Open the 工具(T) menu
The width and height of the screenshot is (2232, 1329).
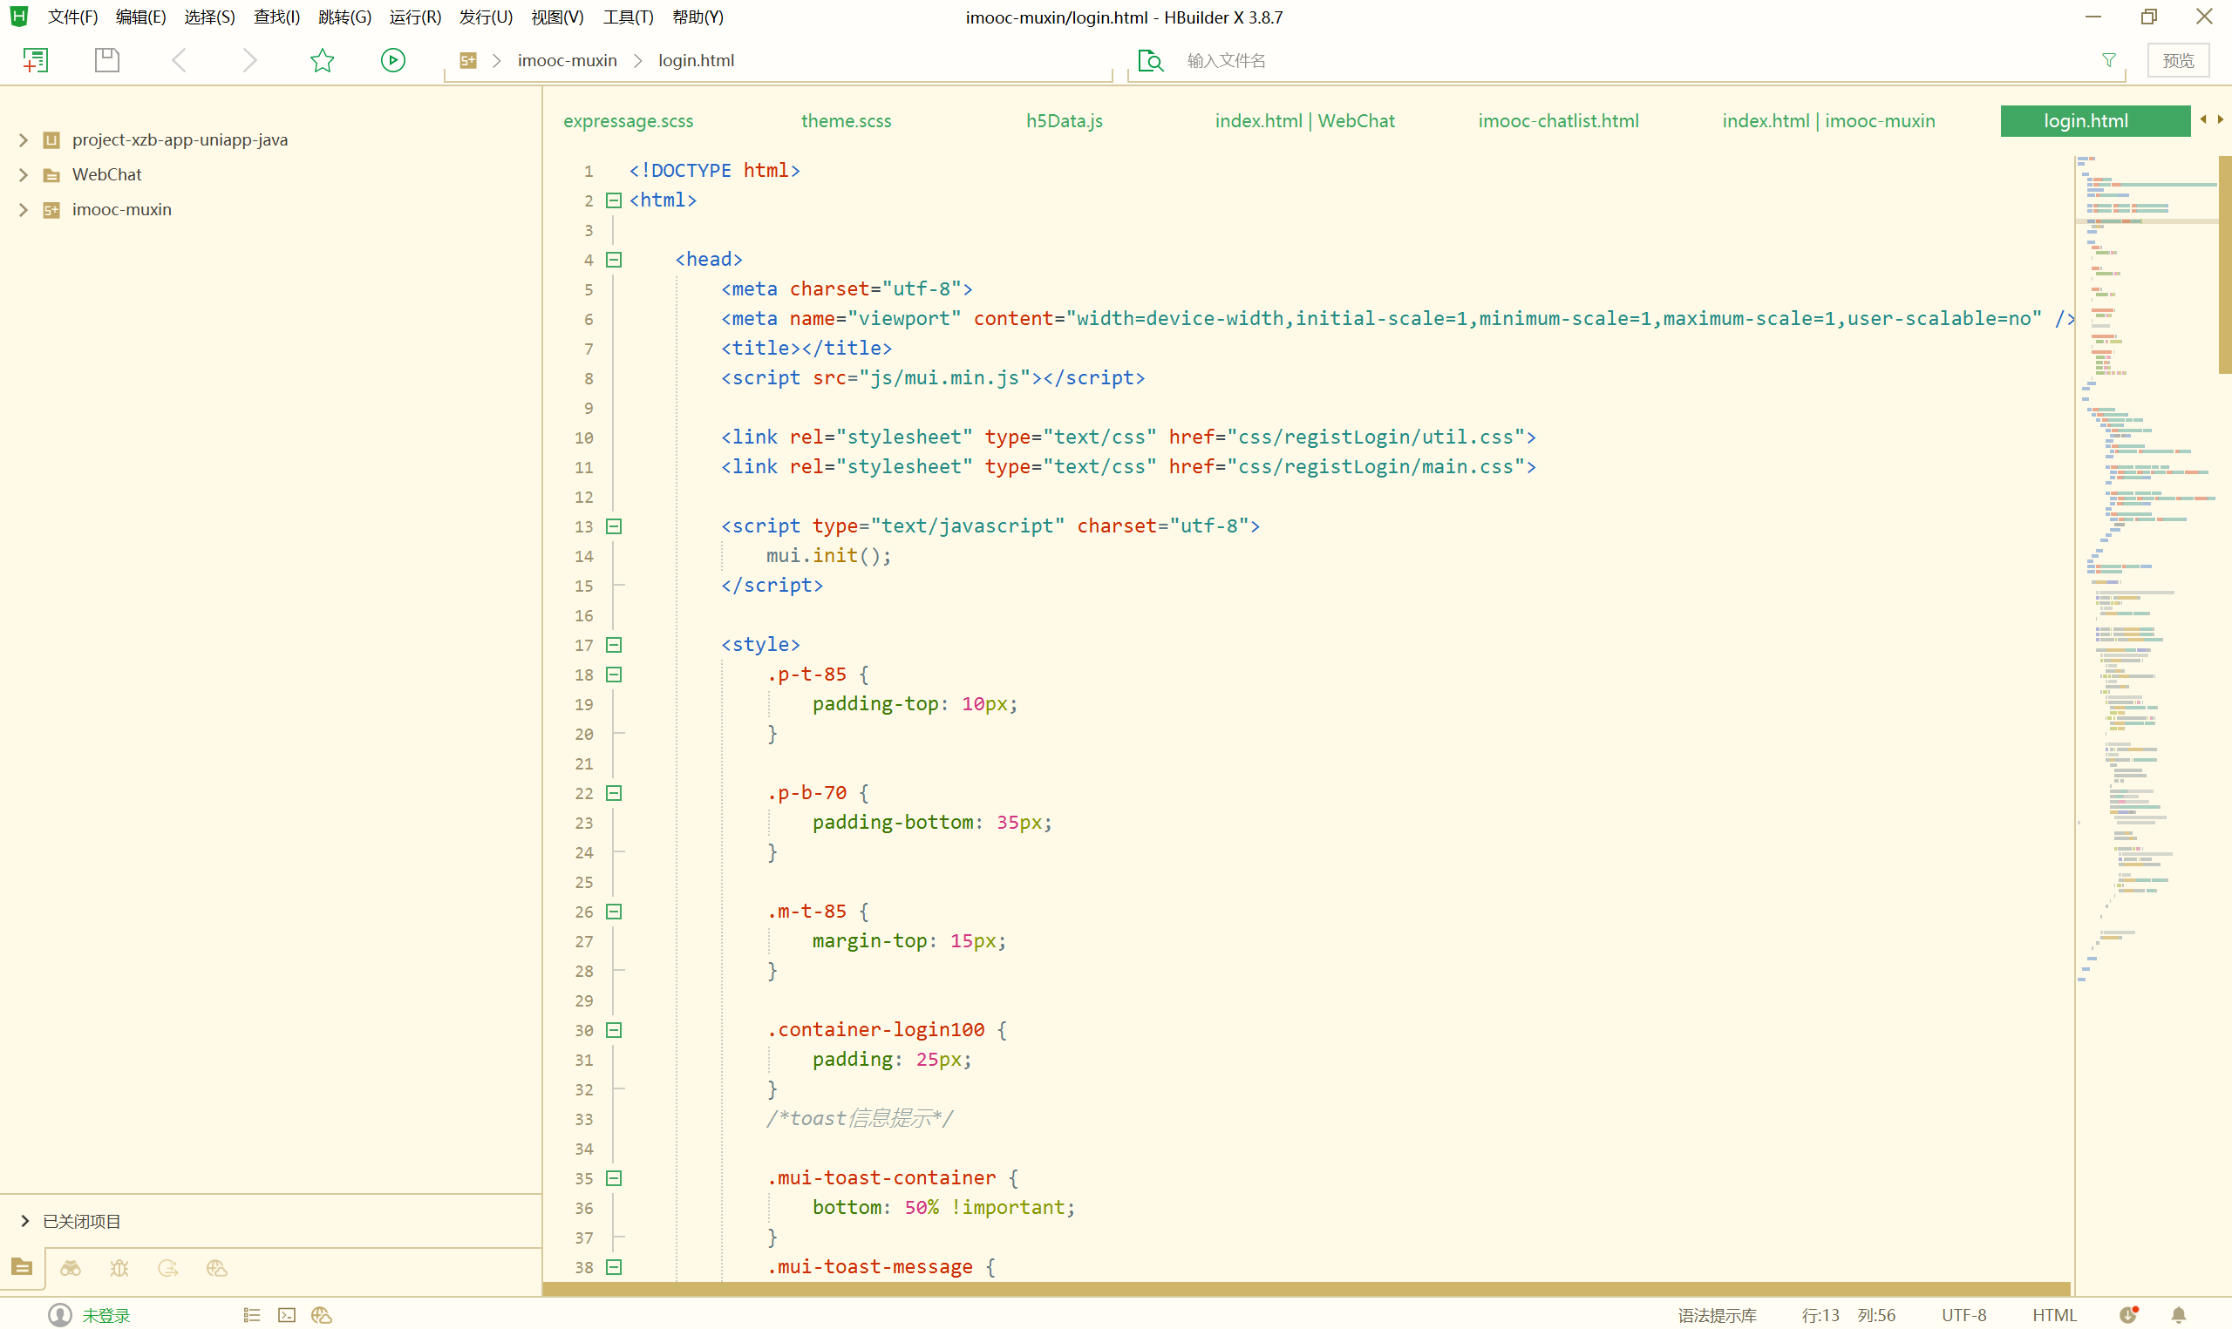(x=628, y=17)
